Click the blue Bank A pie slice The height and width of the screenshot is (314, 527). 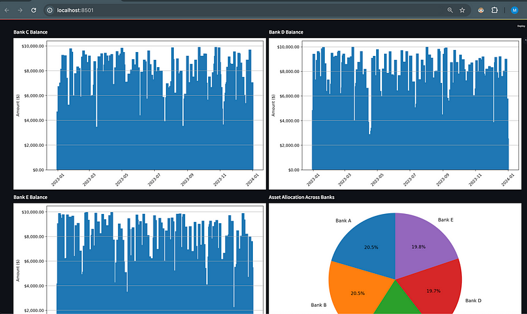[366, 247]
